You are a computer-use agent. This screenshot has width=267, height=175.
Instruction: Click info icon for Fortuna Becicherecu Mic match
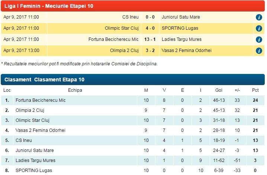(x=259, y=39)
